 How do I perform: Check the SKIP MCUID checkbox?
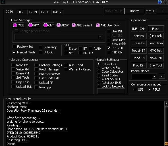coord(80,53)
